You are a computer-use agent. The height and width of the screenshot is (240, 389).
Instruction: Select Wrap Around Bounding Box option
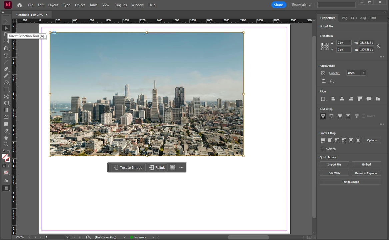331,116
